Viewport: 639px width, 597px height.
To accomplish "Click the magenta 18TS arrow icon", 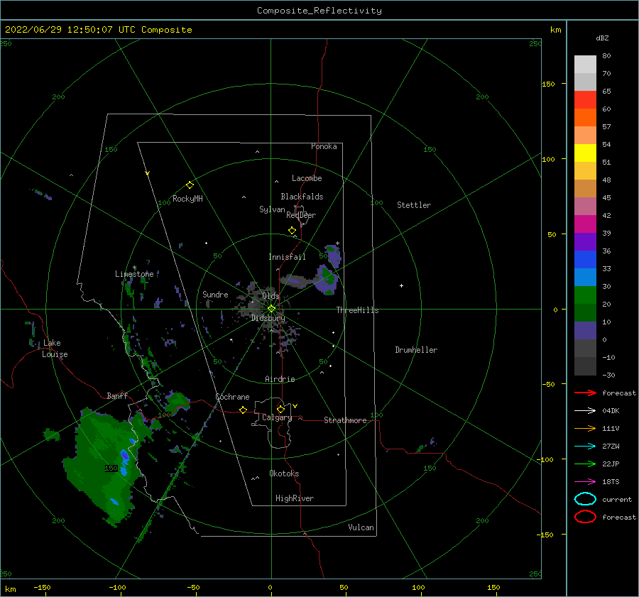I will [x=585, y=482].
